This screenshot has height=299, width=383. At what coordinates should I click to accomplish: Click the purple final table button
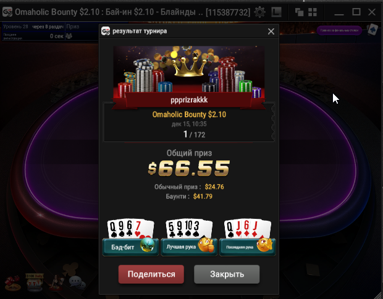(x=339, y=30)
